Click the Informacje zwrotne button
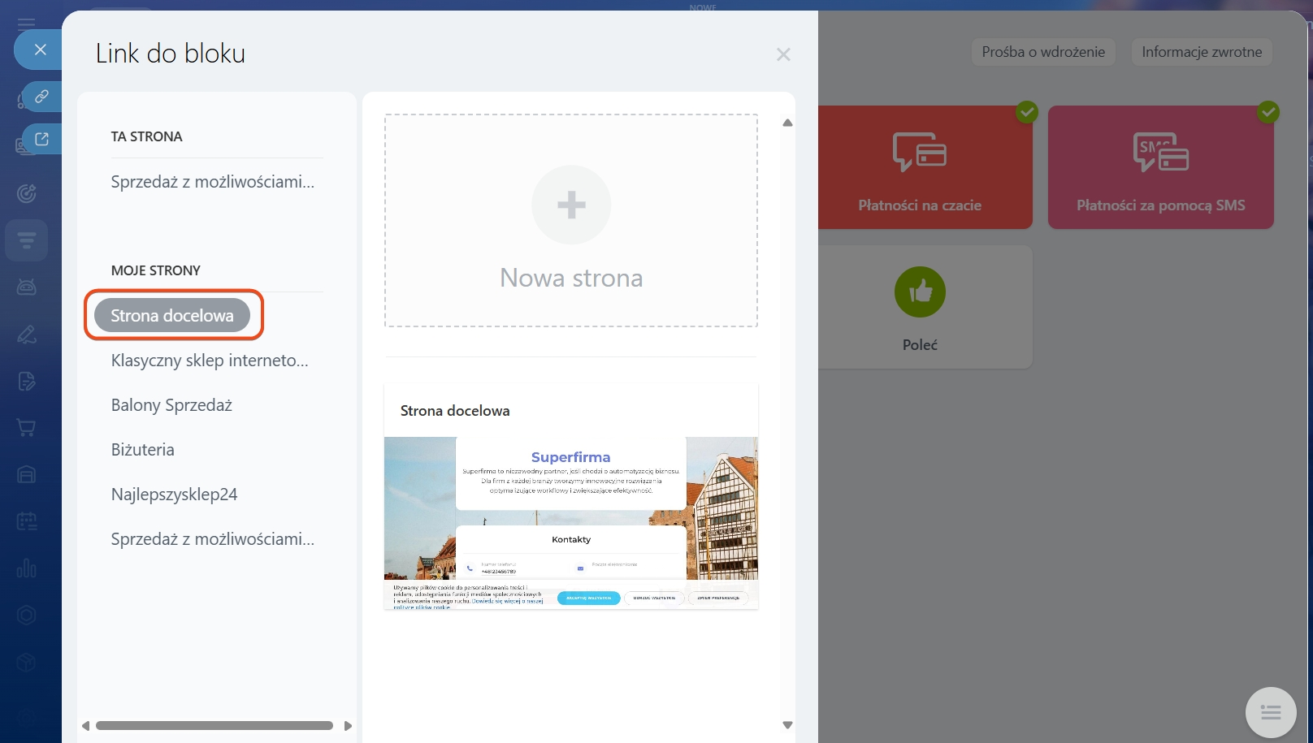Image resolution: width=1313 pixels, height=743 pixels. [1201, 52]
